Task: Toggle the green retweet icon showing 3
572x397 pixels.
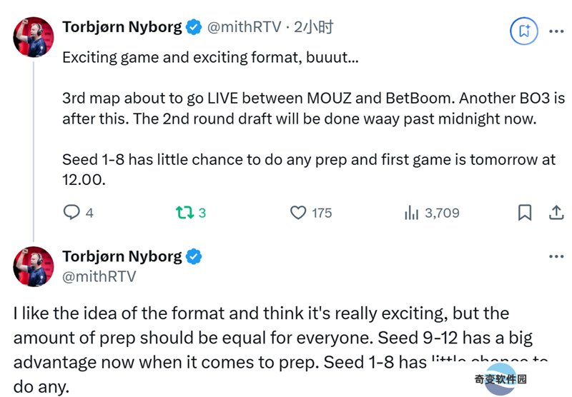Action: pyautogui.click(x=184, y=212)
